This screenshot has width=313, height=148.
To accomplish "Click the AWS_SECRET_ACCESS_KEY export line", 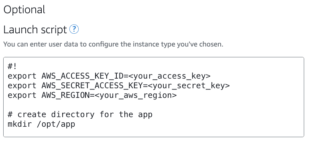I will 119,86.
